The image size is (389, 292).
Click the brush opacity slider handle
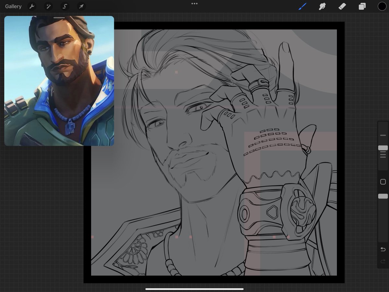tap(383, 196)
